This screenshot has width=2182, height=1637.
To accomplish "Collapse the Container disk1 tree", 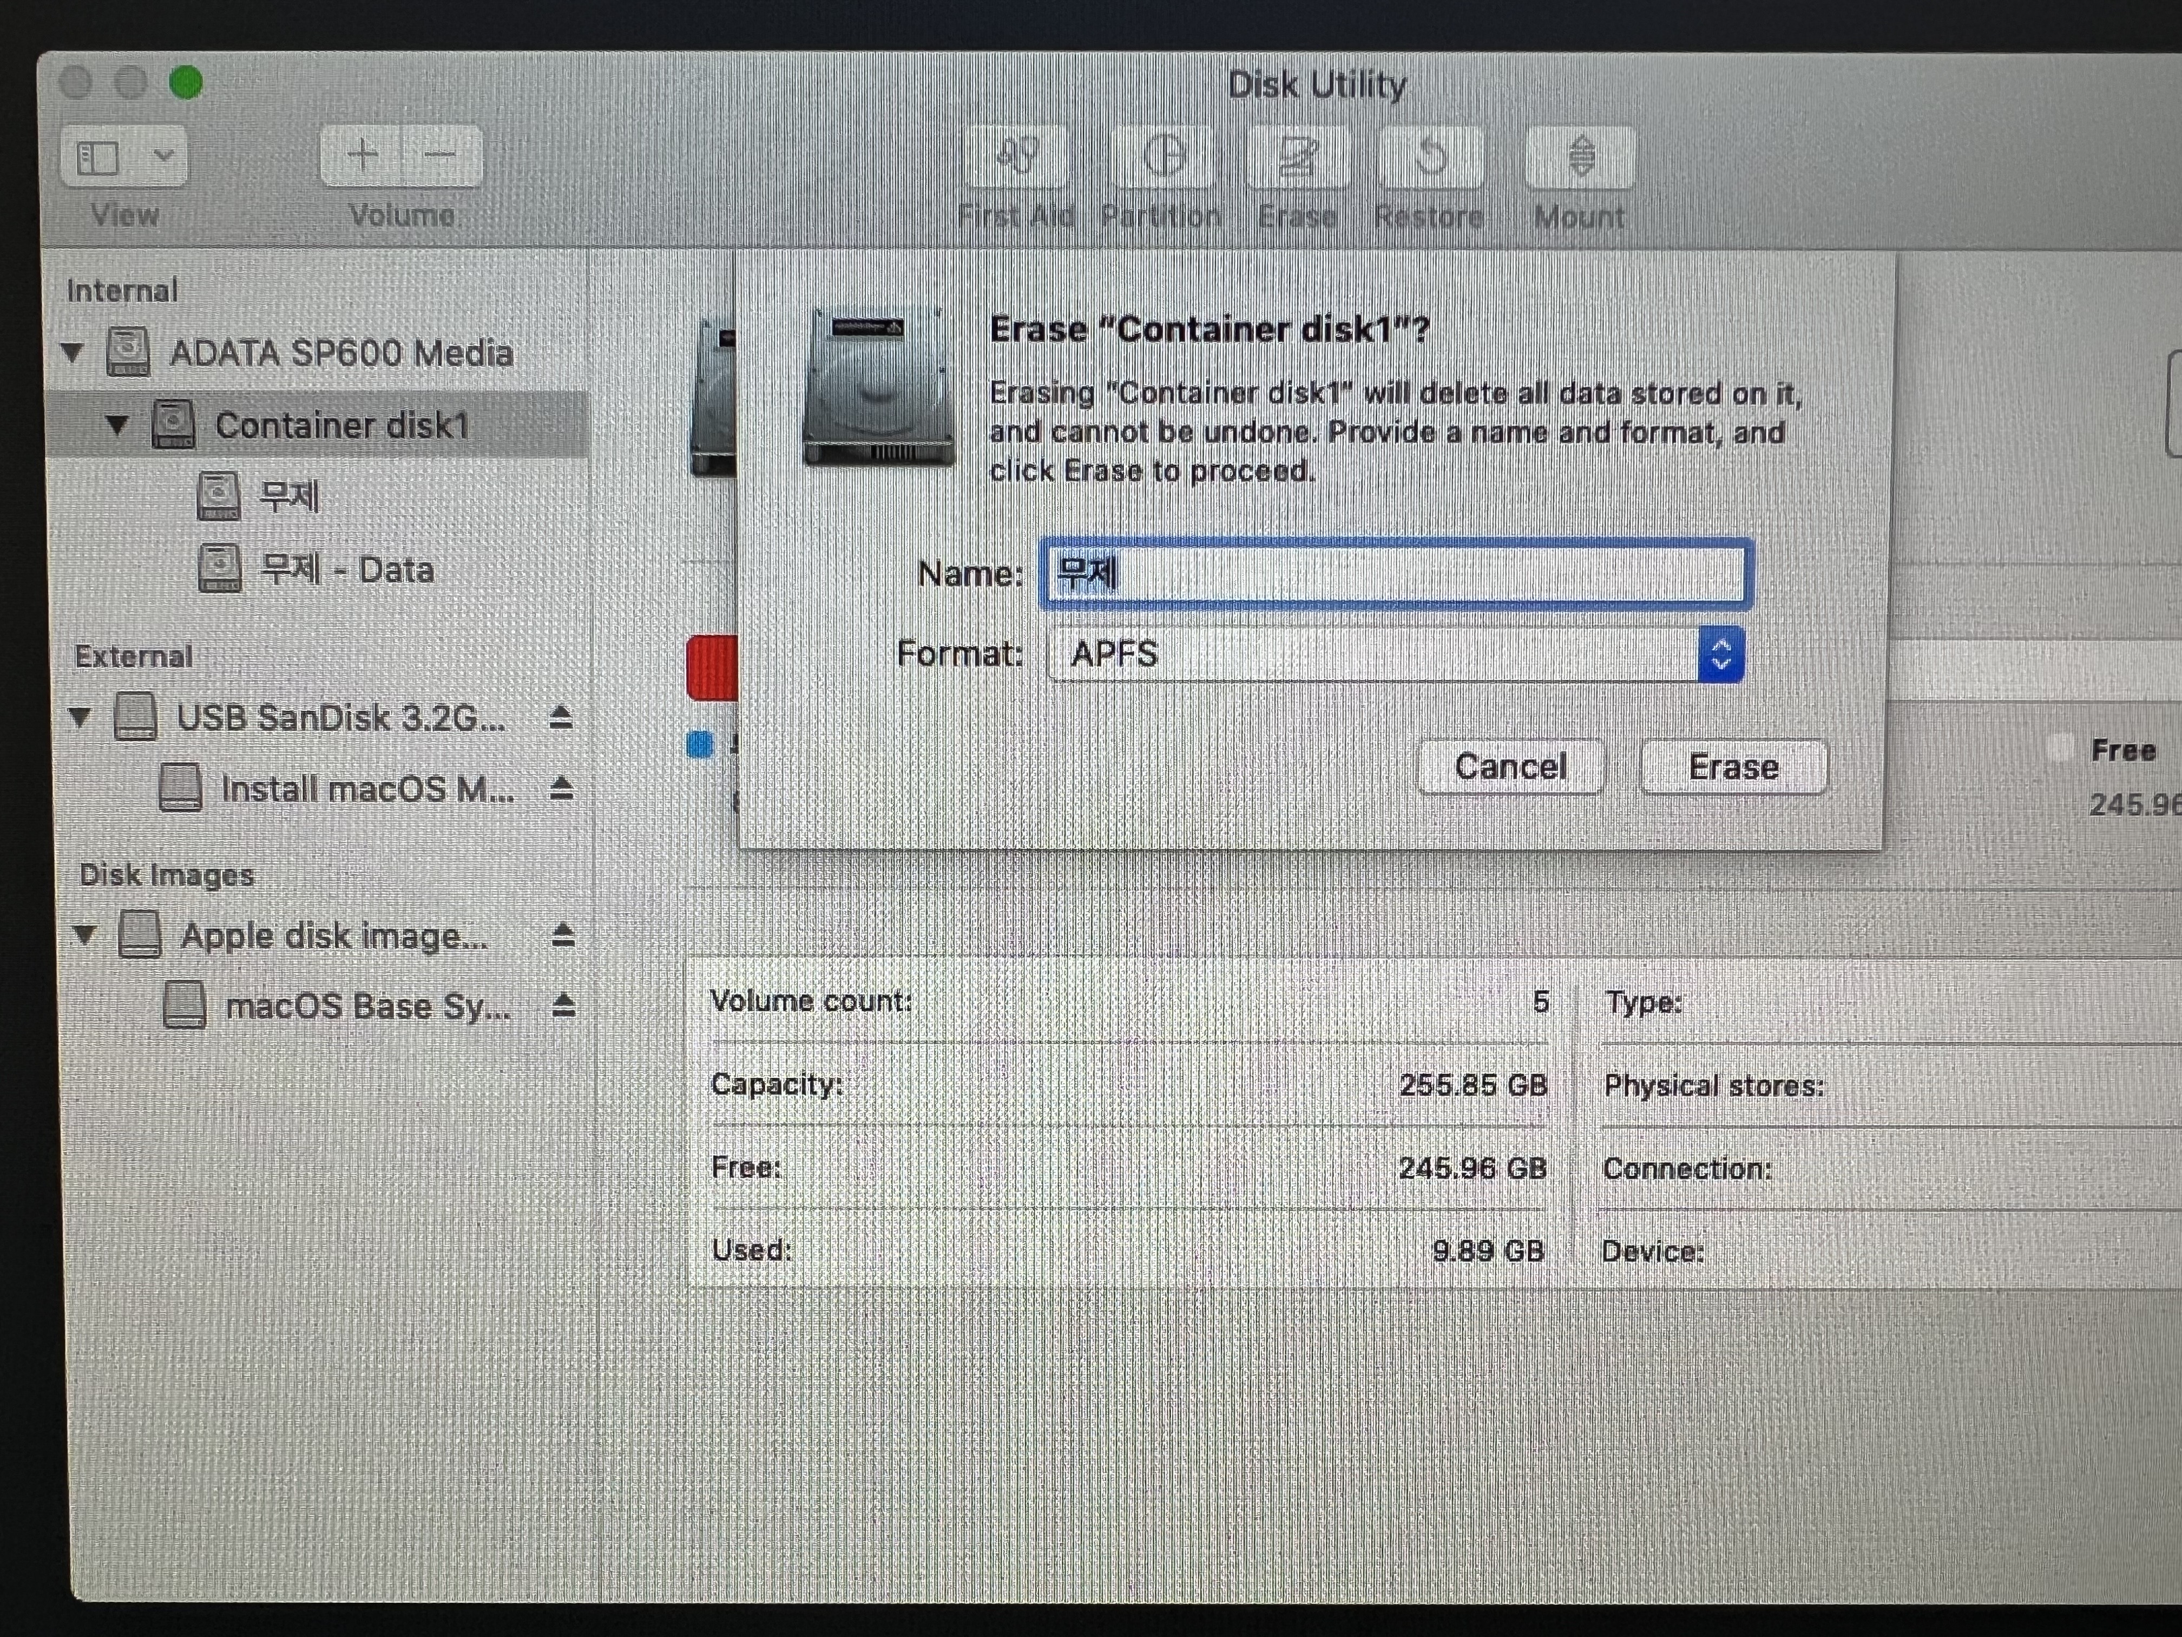I will [x=117, y=425].
